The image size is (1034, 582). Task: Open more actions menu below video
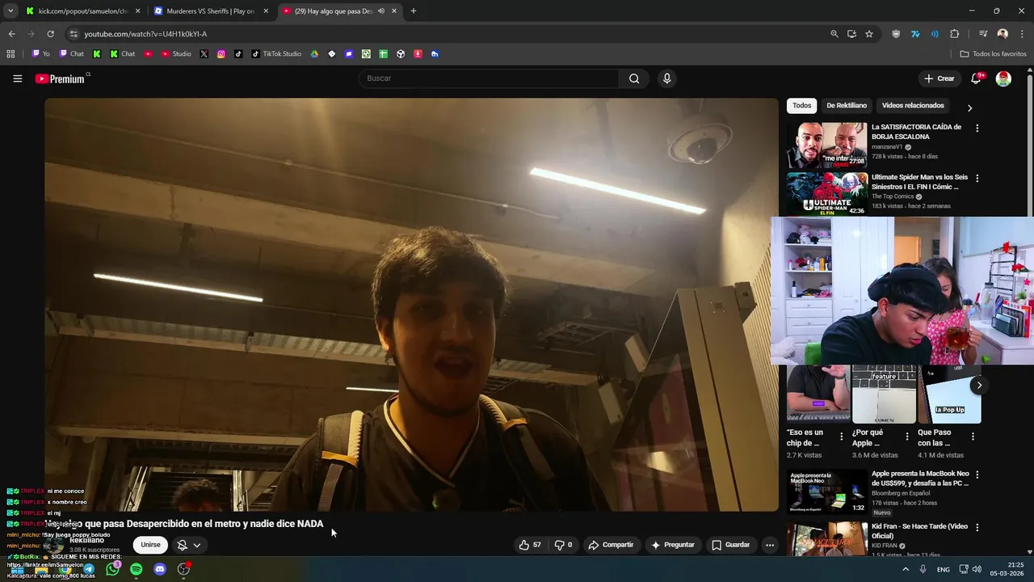click(770, 545)
